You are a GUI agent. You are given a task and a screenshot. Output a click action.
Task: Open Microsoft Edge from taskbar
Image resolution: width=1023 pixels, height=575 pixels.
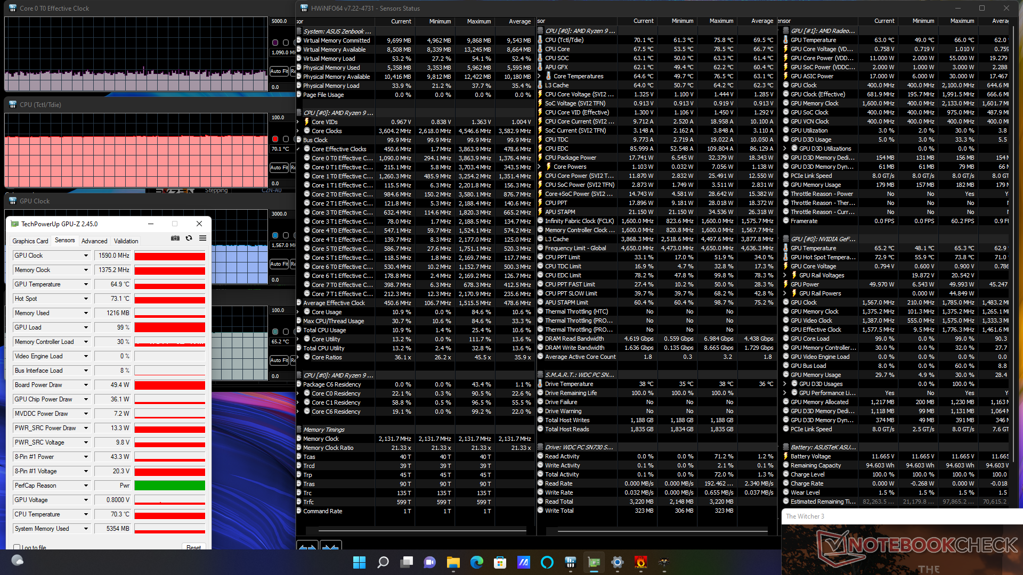click(x=476, y=562)
